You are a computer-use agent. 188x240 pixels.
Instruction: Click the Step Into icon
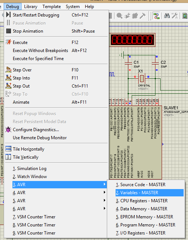point(8,78)
